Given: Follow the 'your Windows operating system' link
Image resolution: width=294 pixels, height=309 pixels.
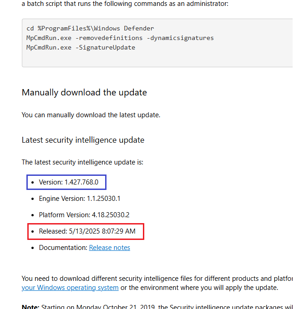Looking at the screenshot, I should (x=70, y=288).
